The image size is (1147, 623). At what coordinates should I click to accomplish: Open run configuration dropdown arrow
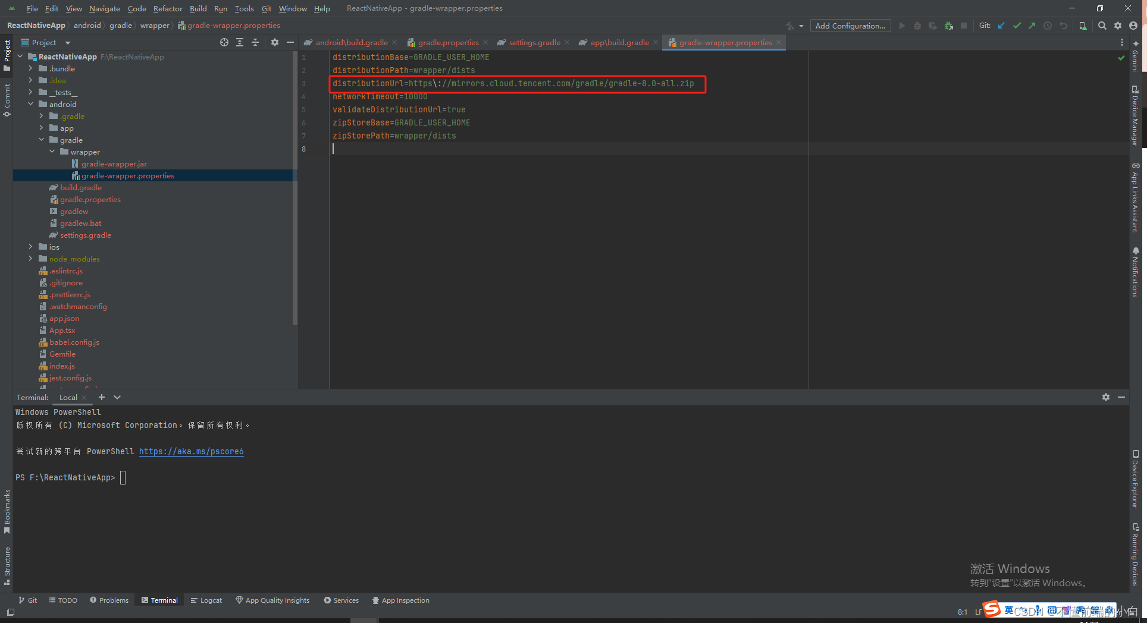tap(801, 26)
